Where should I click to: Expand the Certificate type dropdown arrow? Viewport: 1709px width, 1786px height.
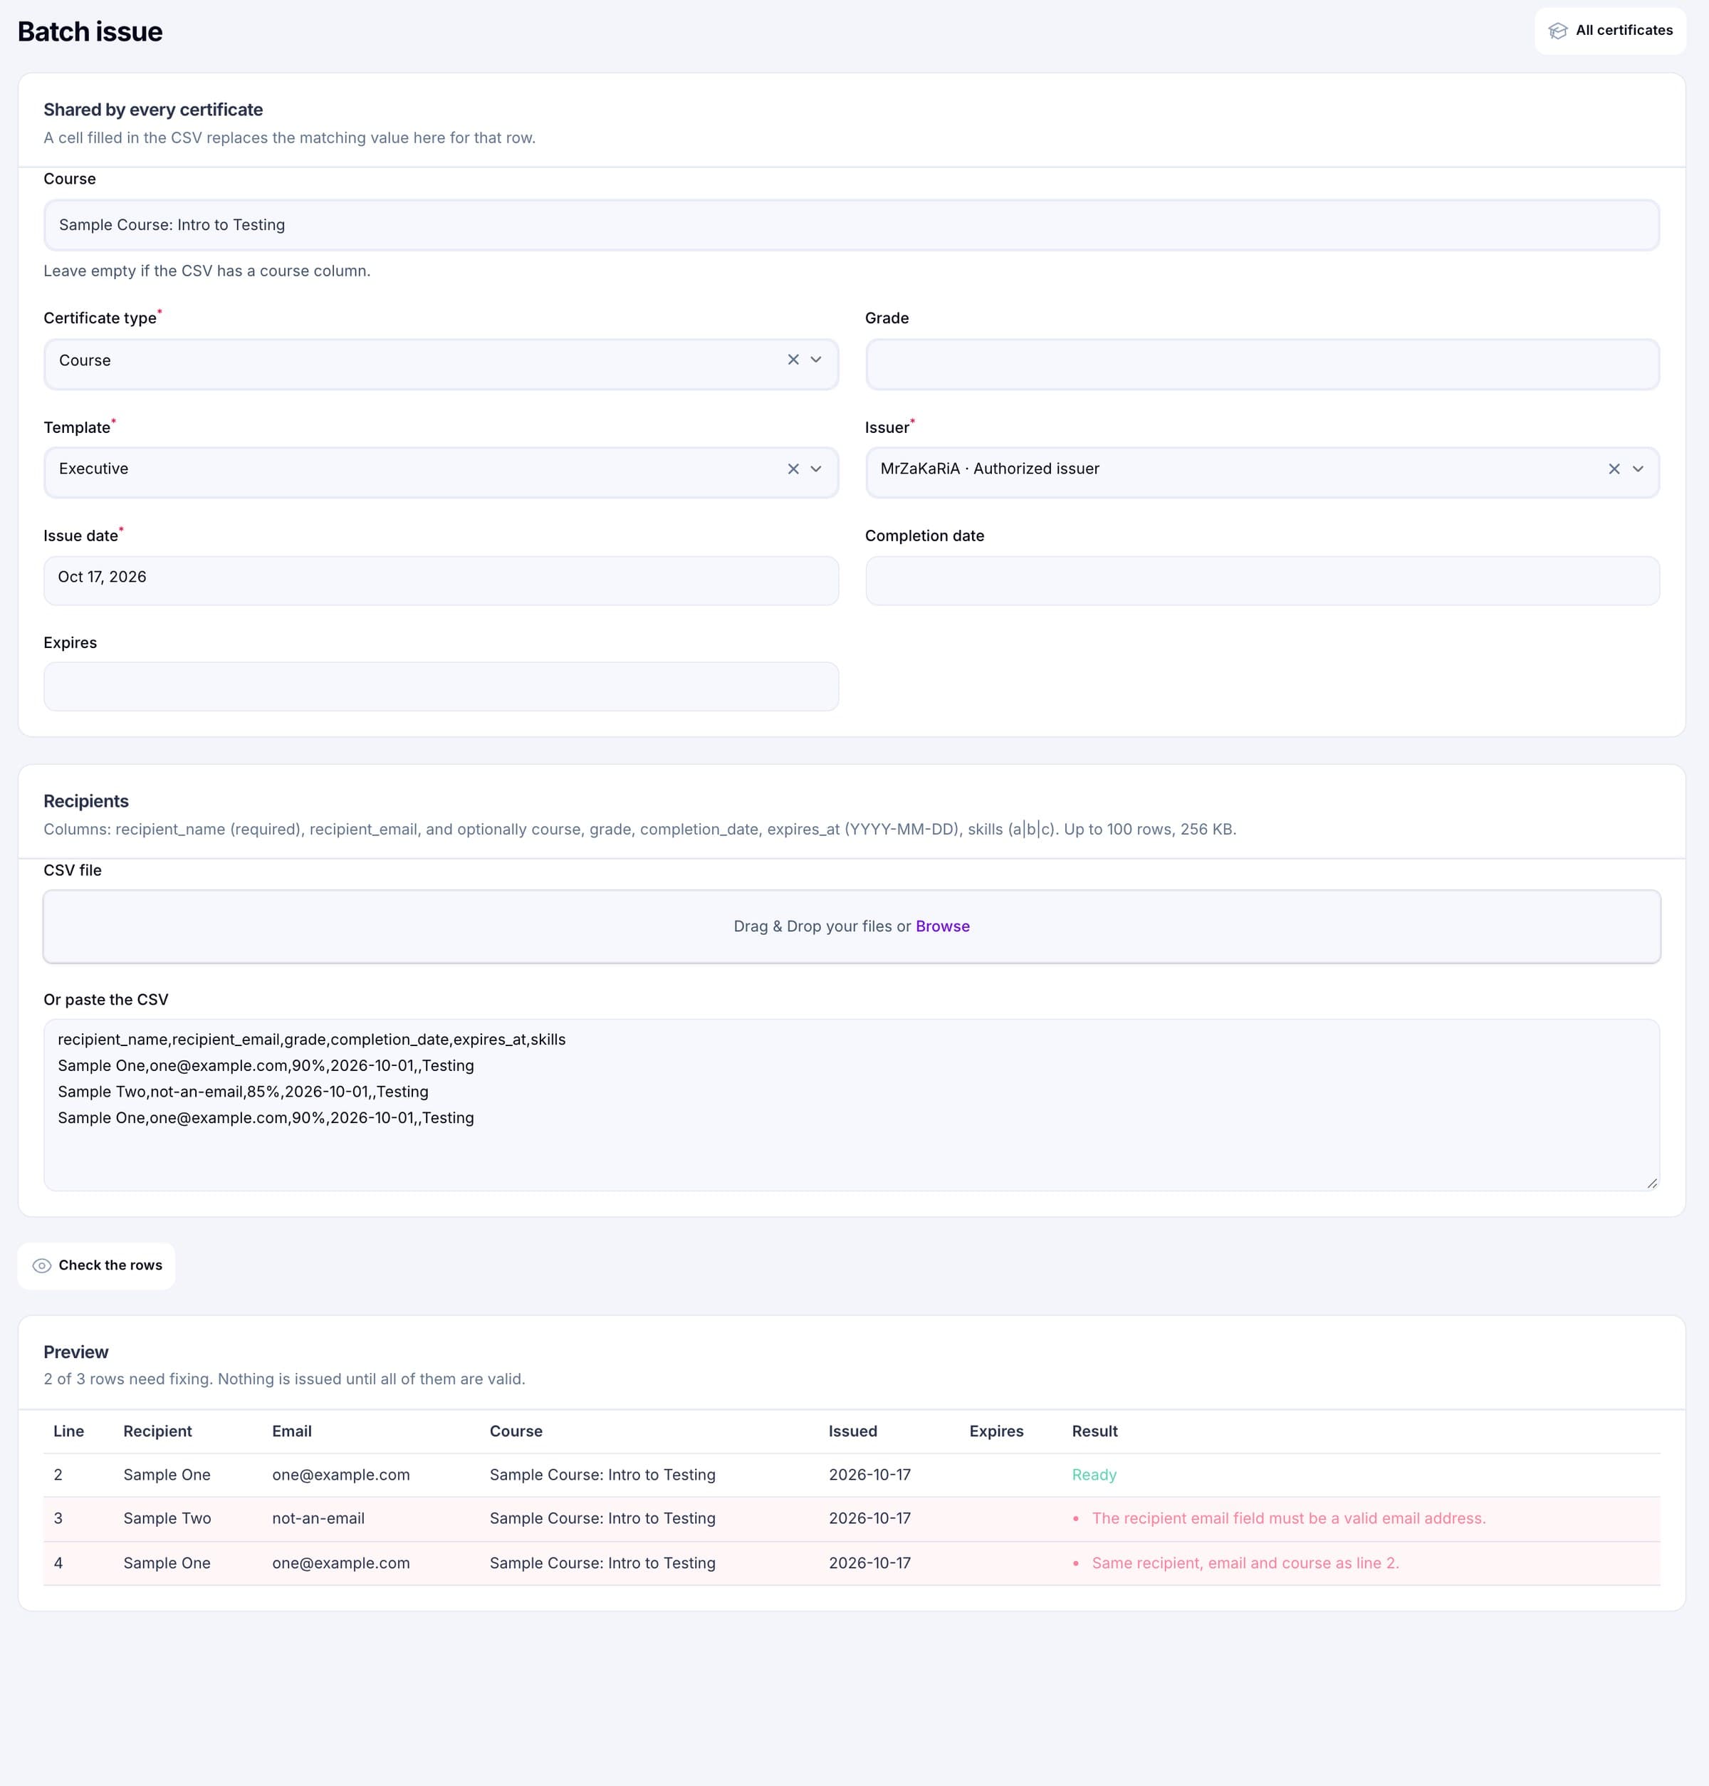(816, 360)
